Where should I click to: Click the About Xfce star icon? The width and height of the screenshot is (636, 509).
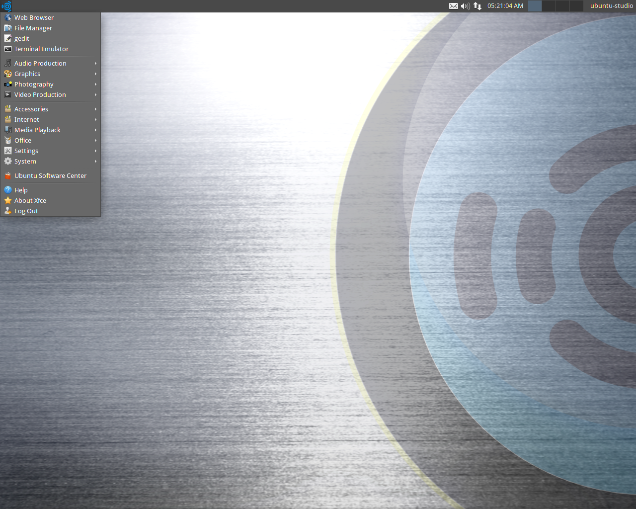pyautogui.click(x=8, y=200)
